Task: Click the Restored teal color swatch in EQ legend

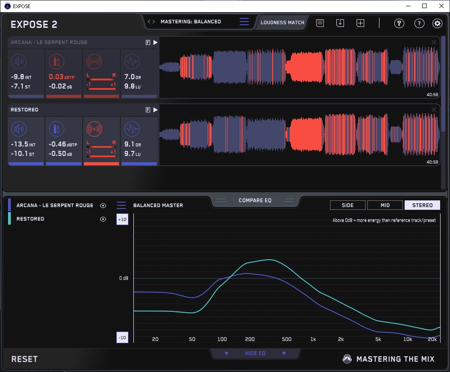Action: 9,218
